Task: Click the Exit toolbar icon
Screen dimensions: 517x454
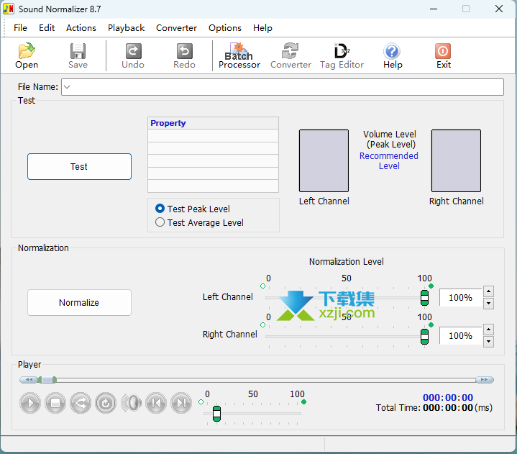Action: [x=443, y=55]
